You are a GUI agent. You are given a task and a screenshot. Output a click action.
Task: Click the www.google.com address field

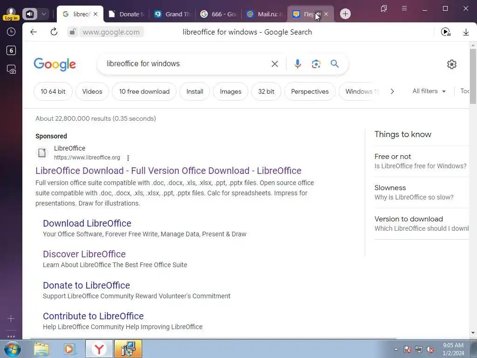coord(111,32)
